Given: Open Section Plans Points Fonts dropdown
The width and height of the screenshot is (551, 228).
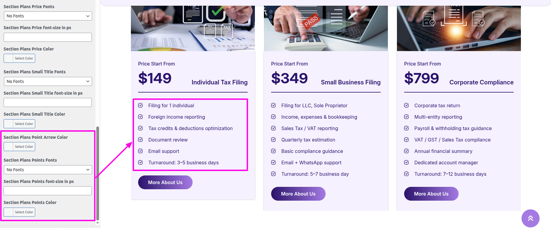Looking at the screenshot, I should 48,170.
